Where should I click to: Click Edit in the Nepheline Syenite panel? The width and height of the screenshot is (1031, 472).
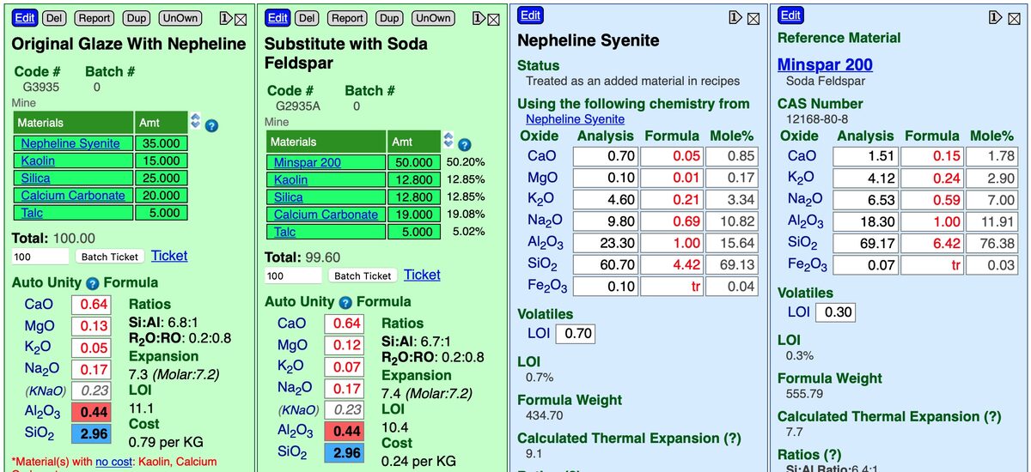coord(531,15)
